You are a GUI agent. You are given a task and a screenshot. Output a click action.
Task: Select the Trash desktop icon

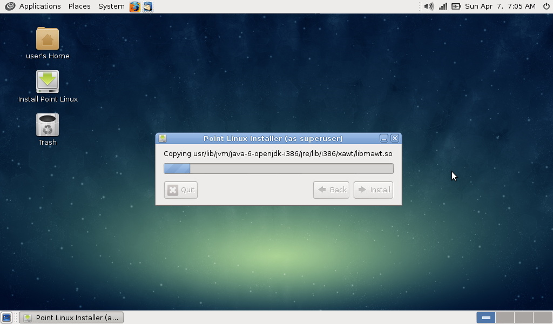point(48,130)
